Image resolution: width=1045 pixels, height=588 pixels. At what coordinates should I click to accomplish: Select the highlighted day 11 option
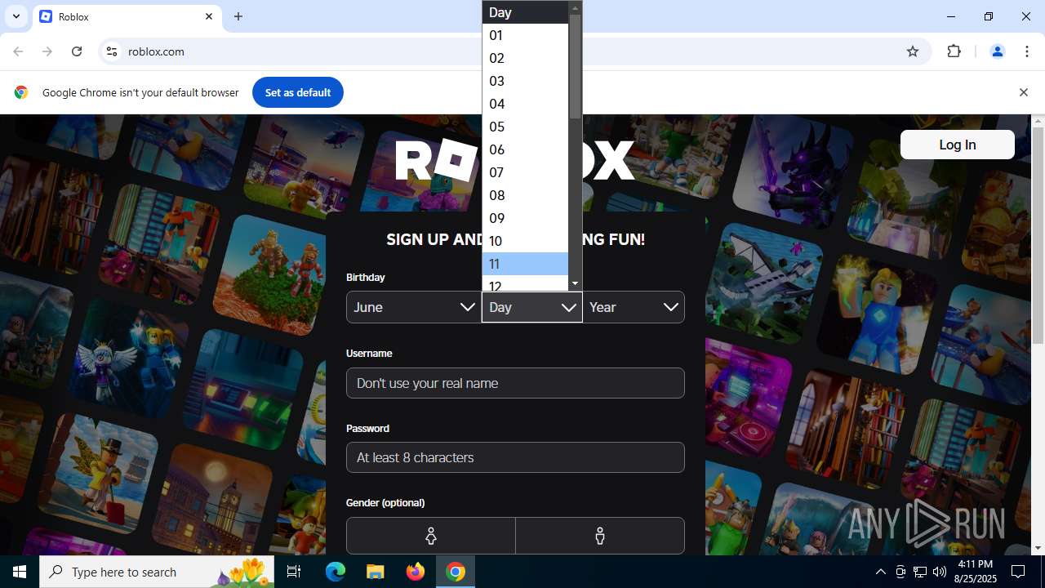(x=525, y=264)
